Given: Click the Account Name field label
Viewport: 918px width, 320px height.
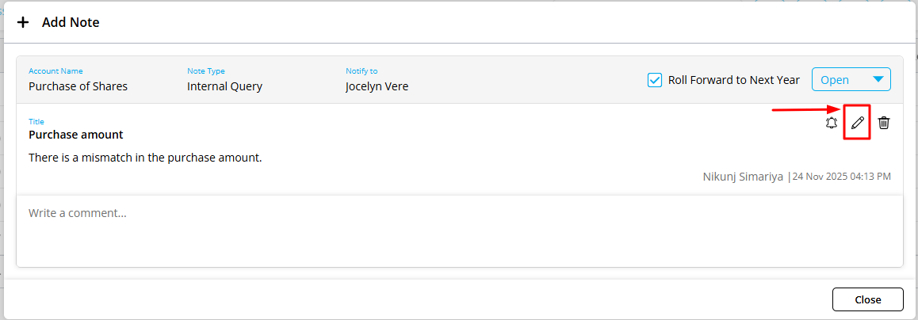Looking at the screenshot, I should coord(55,71).
